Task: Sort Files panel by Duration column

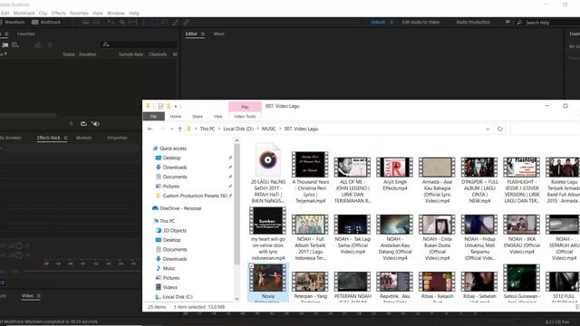Action: click(x=88, y=54)
